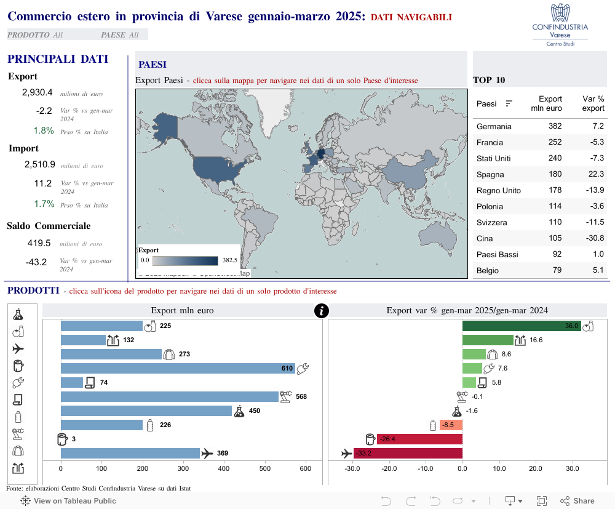The image size is (615, 509).
Task: Open the refresh options dropdown arrow
Action: tap(474, 501)
